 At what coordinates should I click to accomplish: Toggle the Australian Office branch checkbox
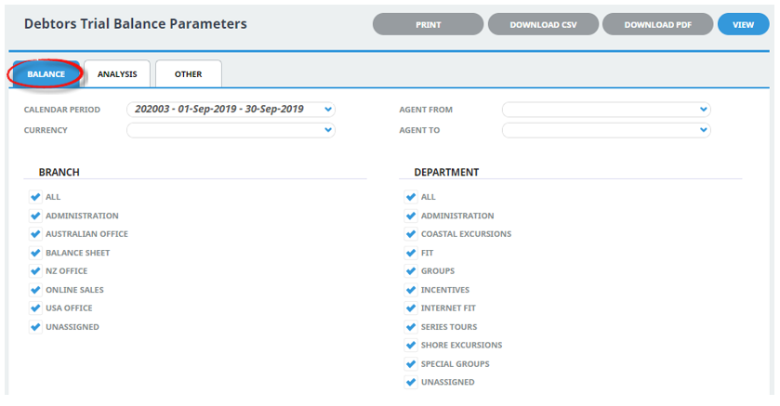tap(35, 234)
